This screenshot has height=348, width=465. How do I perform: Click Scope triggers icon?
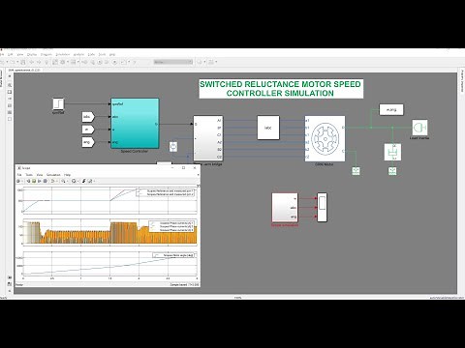[x=83, y=181]
